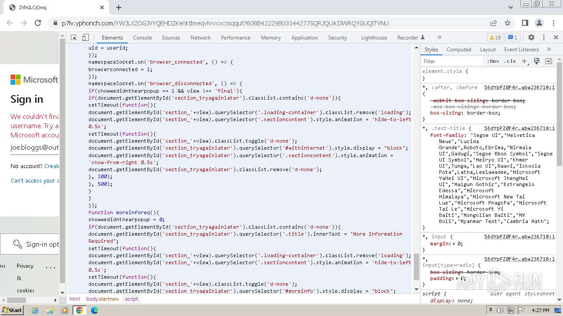The height and width of the screenshot is (316, 563).
Task: Open the Event Listeners sidebar tab
Action: (521, 50)
